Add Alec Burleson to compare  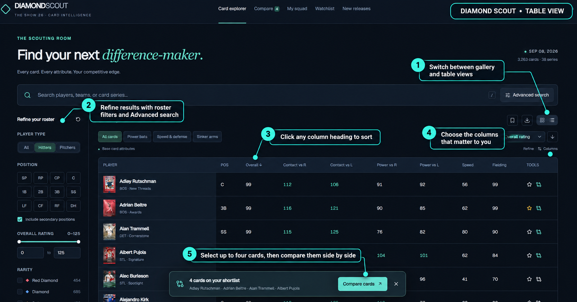point(539,279)
